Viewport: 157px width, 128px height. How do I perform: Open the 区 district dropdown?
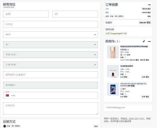pyautogui.click(x=50, y=45)
